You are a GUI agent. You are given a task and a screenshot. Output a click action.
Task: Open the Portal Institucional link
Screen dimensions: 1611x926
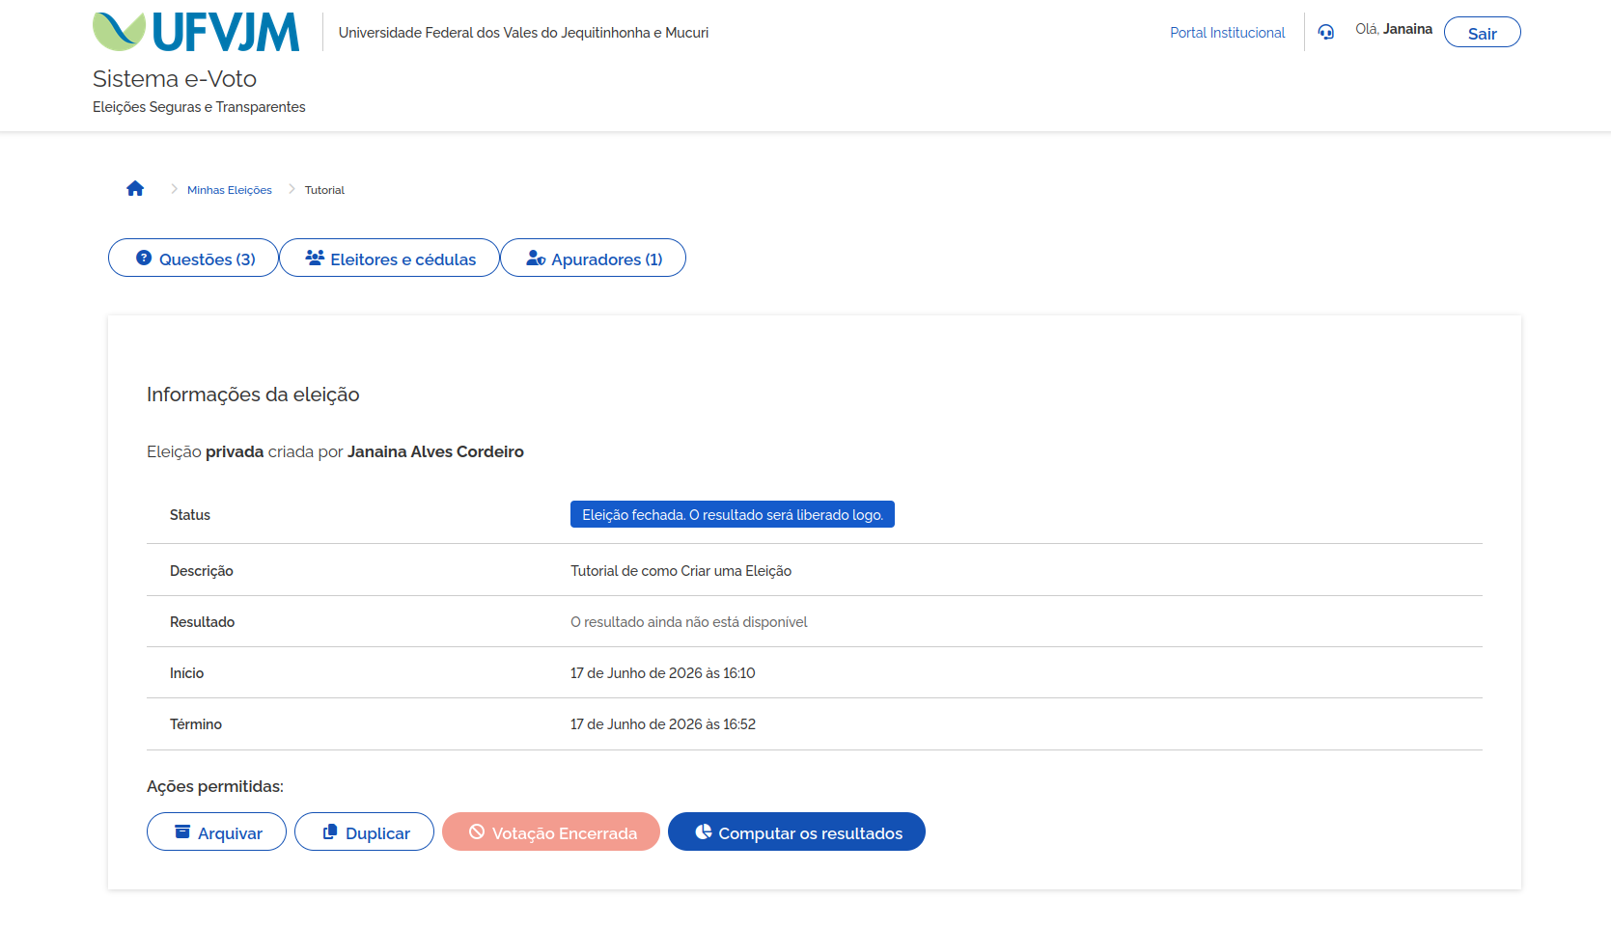coord(1227,33)
